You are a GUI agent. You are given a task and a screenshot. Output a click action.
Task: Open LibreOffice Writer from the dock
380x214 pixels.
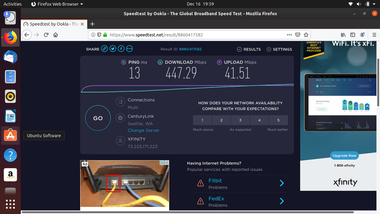pos(10,116)
